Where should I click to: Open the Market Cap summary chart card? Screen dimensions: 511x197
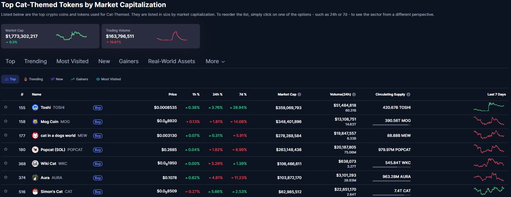coord(49,36)
